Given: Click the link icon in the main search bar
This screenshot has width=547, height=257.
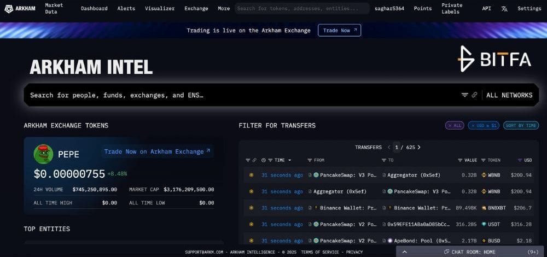Looking at the screenshot, I should (474, 95).
